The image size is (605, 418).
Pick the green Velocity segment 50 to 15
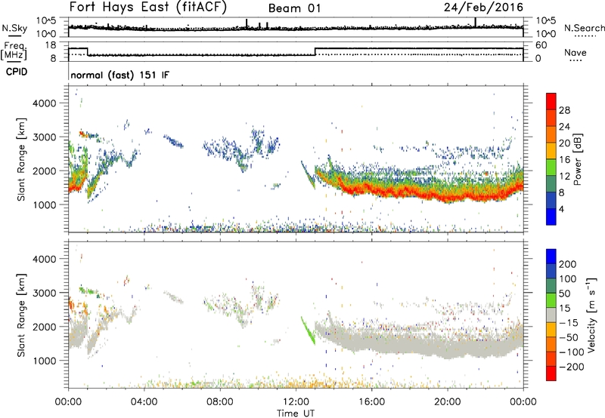[x=551, y=300]
